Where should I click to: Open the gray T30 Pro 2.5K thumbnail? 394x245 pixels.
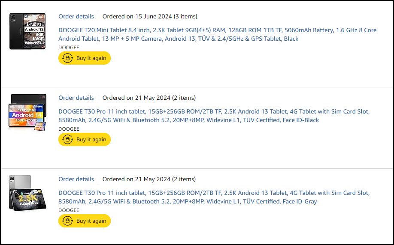point(27,193)
